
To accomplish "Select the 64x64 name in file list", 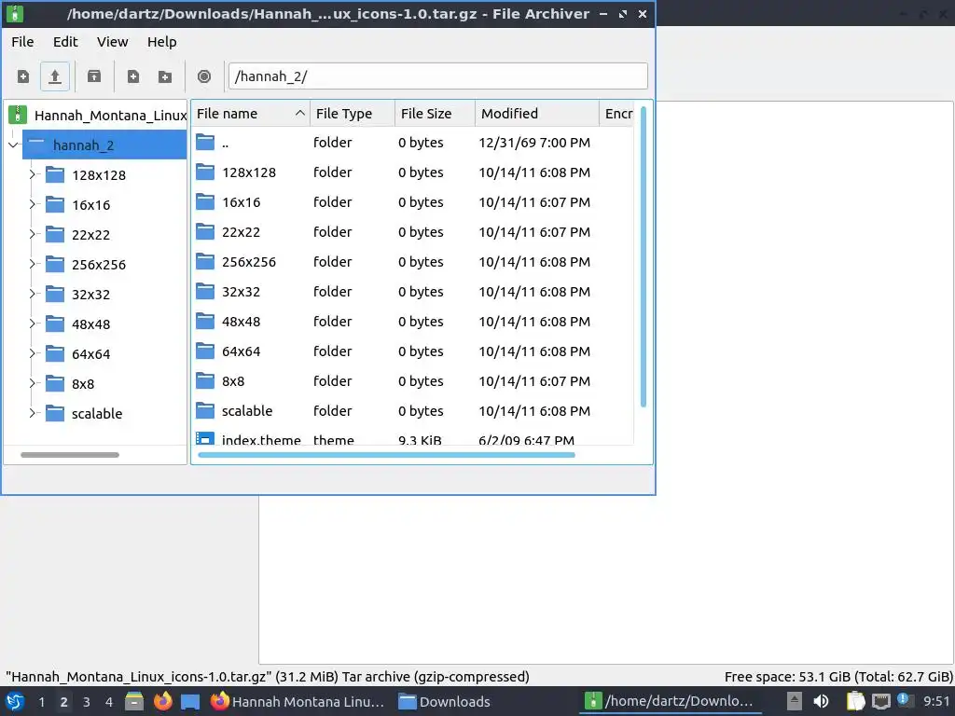I will tap(241, 351).
